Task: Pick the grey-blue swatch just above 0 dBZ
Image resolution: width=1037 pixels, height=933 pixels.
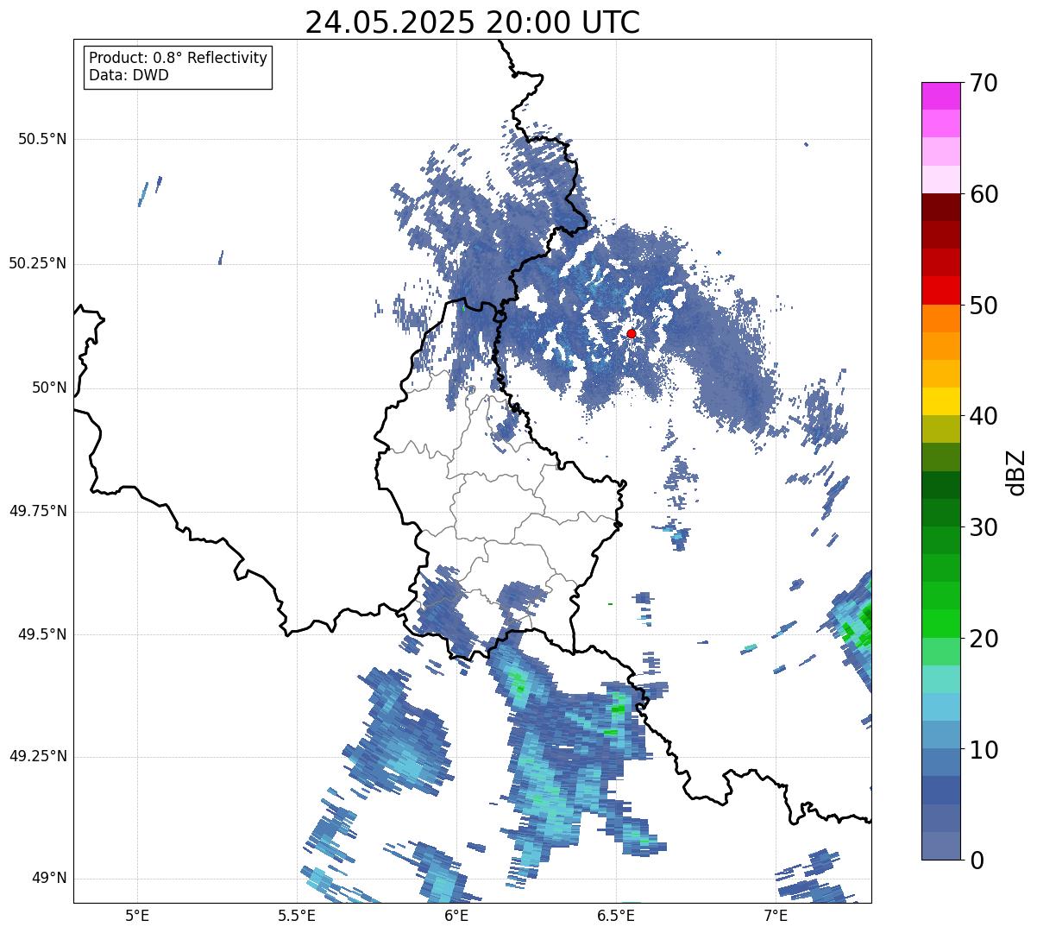Action: coord(940,846)
